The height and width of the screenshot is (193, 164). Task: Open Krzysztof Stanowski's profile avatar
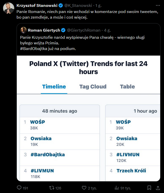pos(9,8)
